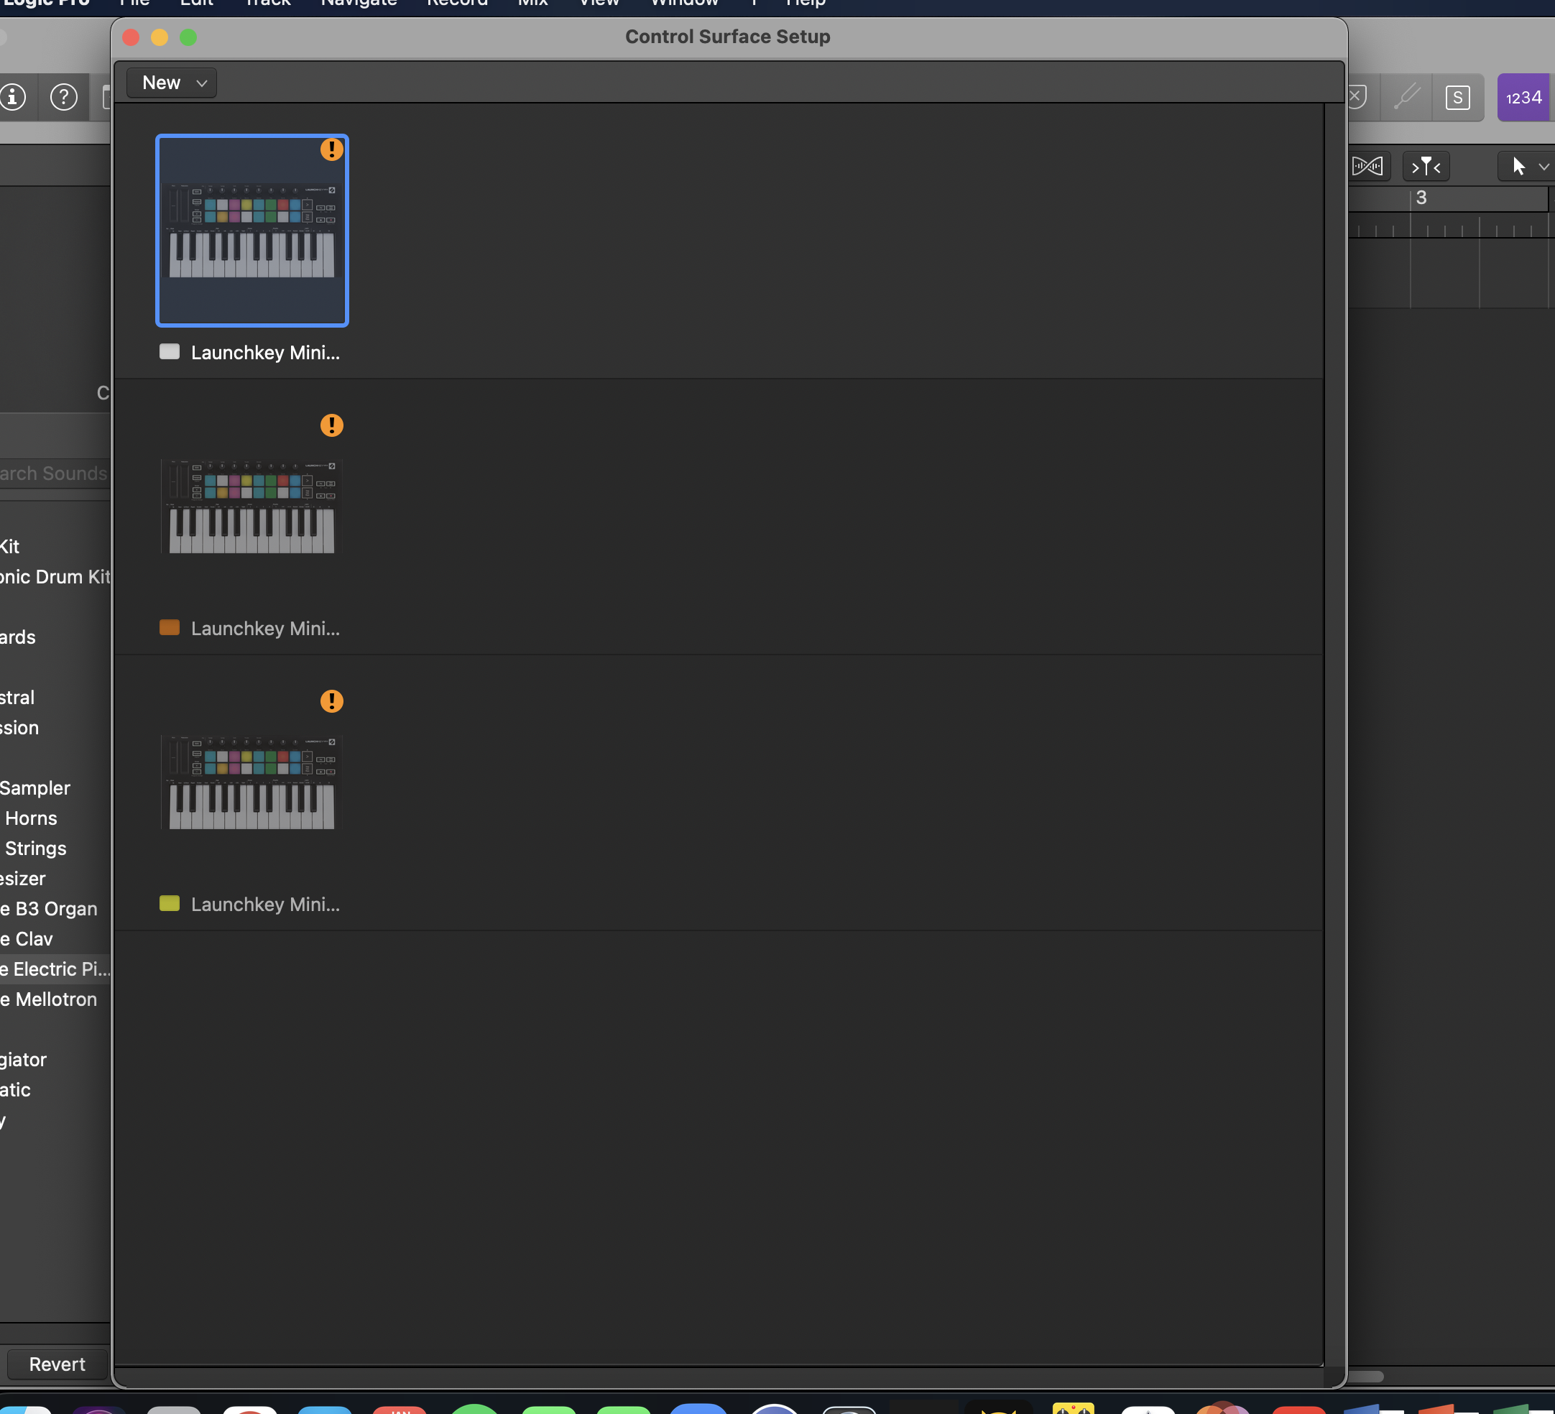Image resolution: width=1555 pixels, height=1414 pixels.
Task: Open the Mix menu
Action: pyautogui.click(x=532, y=3)
